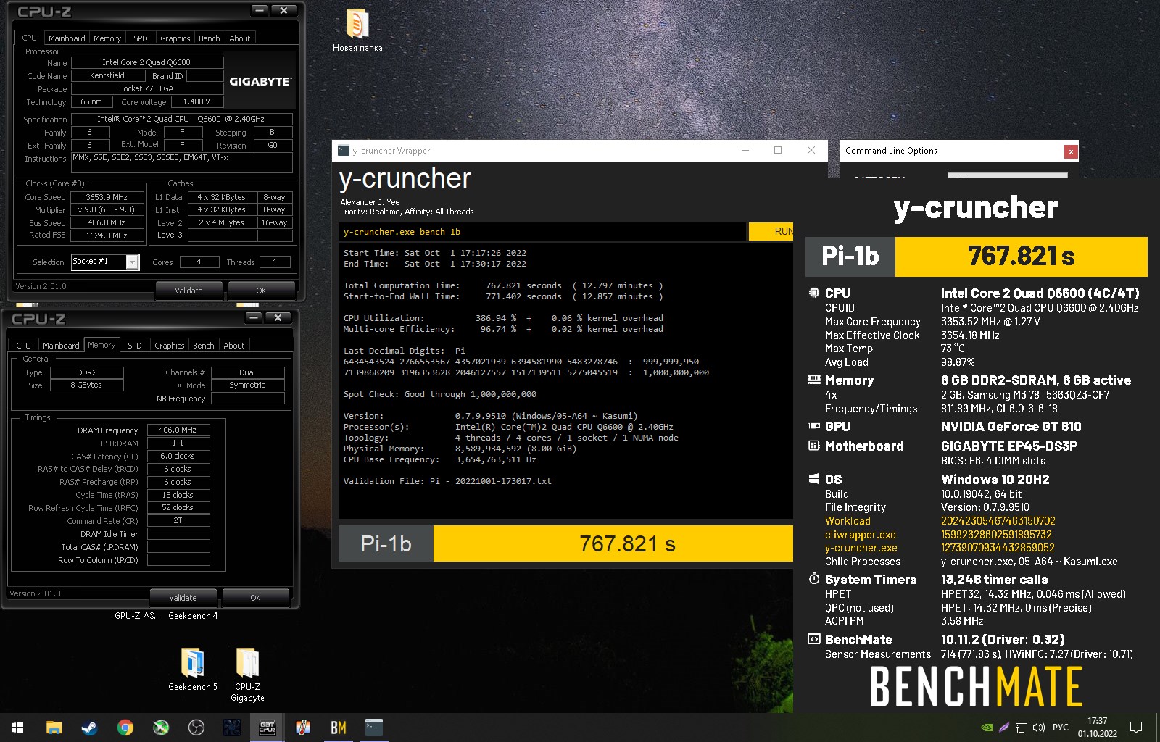Open Bench tab in top CPU-Z window
This screenshot has width=1160, height=742.
point(210,38)
